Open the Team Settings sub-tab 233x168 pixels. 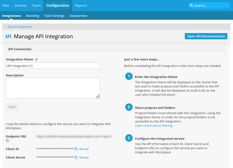[54, 16]
